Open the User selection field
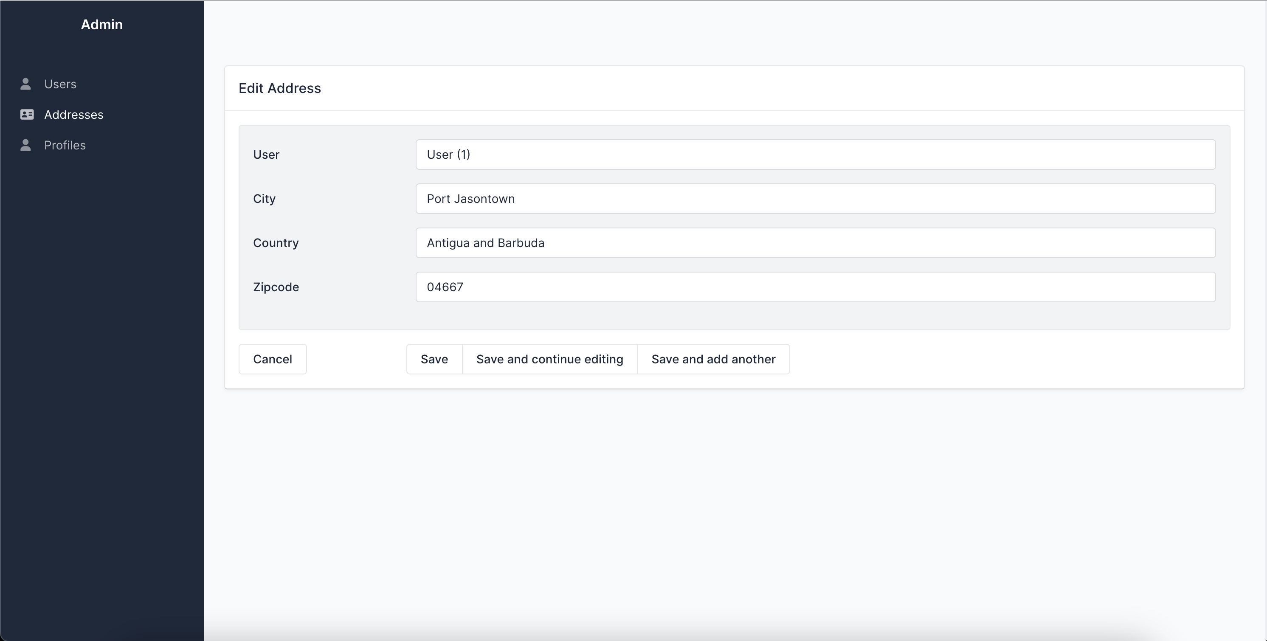This screenshot has height=641, width=1267. coord(815,155)
